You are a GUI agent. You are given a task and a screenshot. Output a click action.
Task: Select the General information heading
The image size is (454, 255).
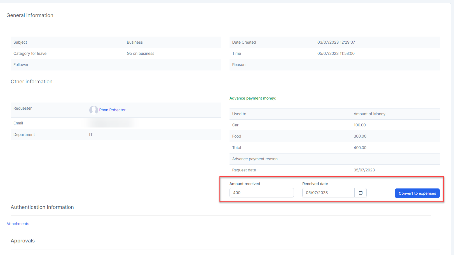coord(30,15)
